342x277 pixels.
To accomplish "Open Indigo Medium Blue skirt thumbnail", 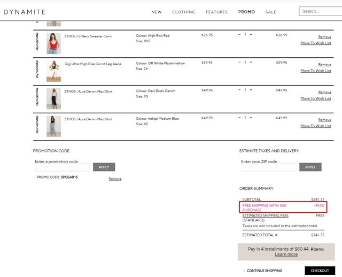I will [x=53, y=126].
